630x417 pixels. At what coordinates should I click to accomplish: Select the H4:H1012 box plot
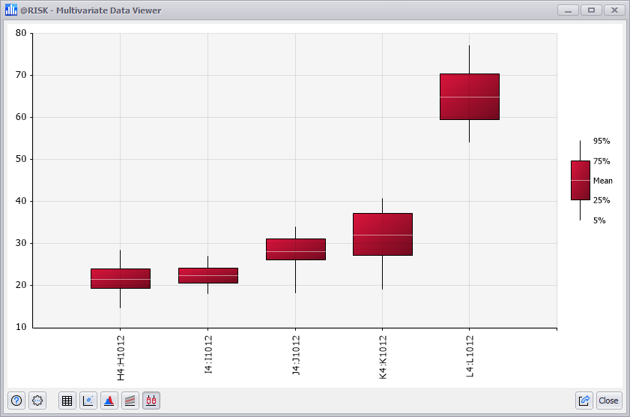120,278
